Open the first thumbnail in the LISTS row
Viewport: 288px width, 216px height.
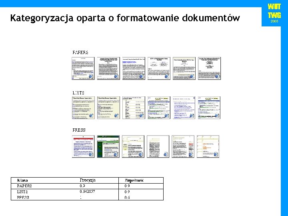83,108
